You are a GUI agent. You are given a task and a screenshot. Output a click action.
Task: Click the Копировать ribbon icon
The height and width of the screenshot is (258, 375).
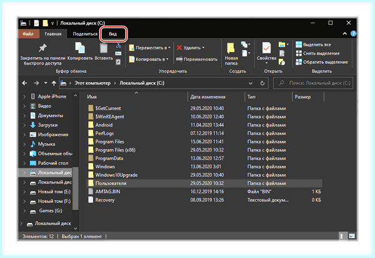80,48
